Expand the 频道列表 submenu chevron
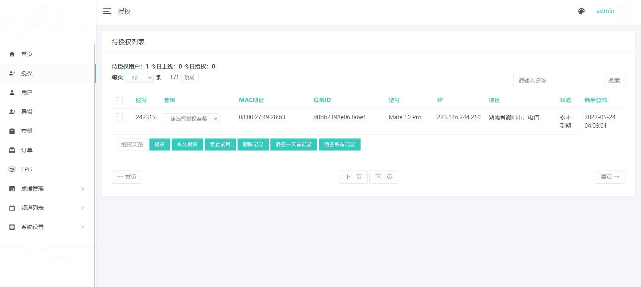The image size is (641, 287). pos(83,208)
